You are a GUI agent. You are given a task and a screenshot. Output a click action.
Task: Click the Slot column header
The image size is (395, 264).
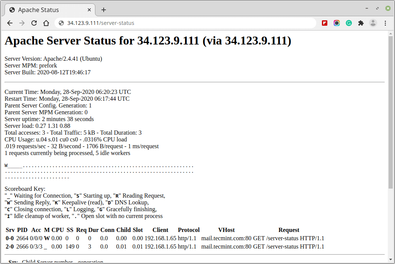tap(138, 230)
